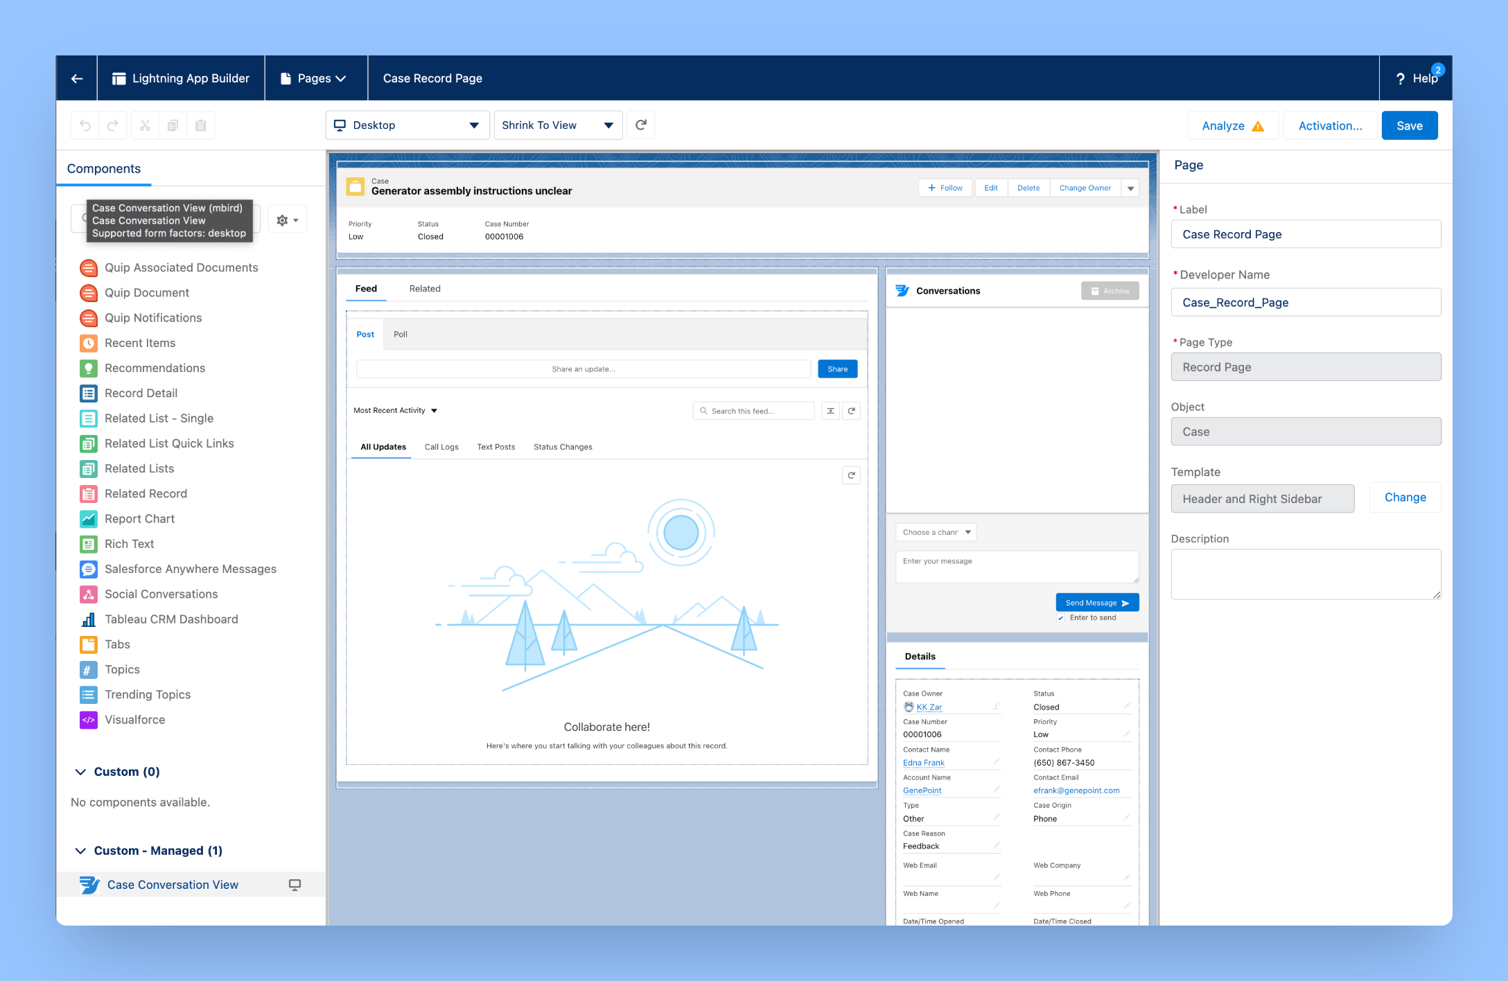
Task: Click the back arrow in header
Action: [x=77, y=78]
